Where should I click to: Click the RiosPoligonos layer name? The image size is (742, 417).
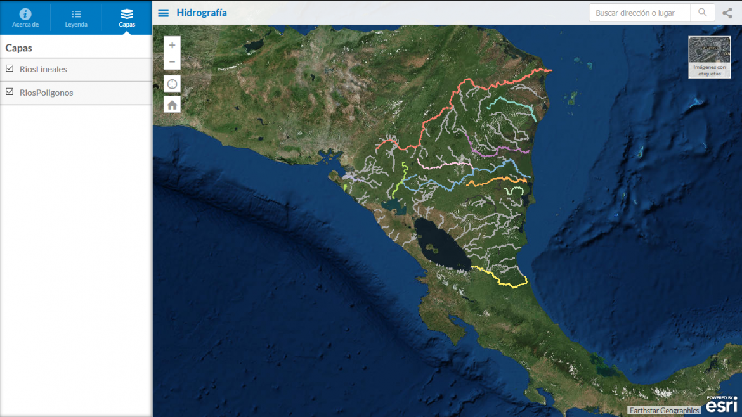click(x=46, y=93)
